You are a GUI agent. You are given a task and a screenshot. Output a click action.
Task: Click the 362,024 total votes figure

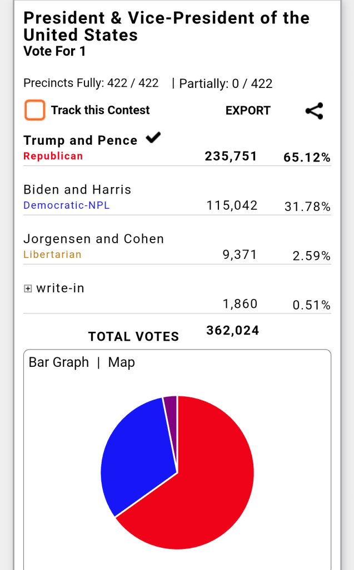pos(232,331)
